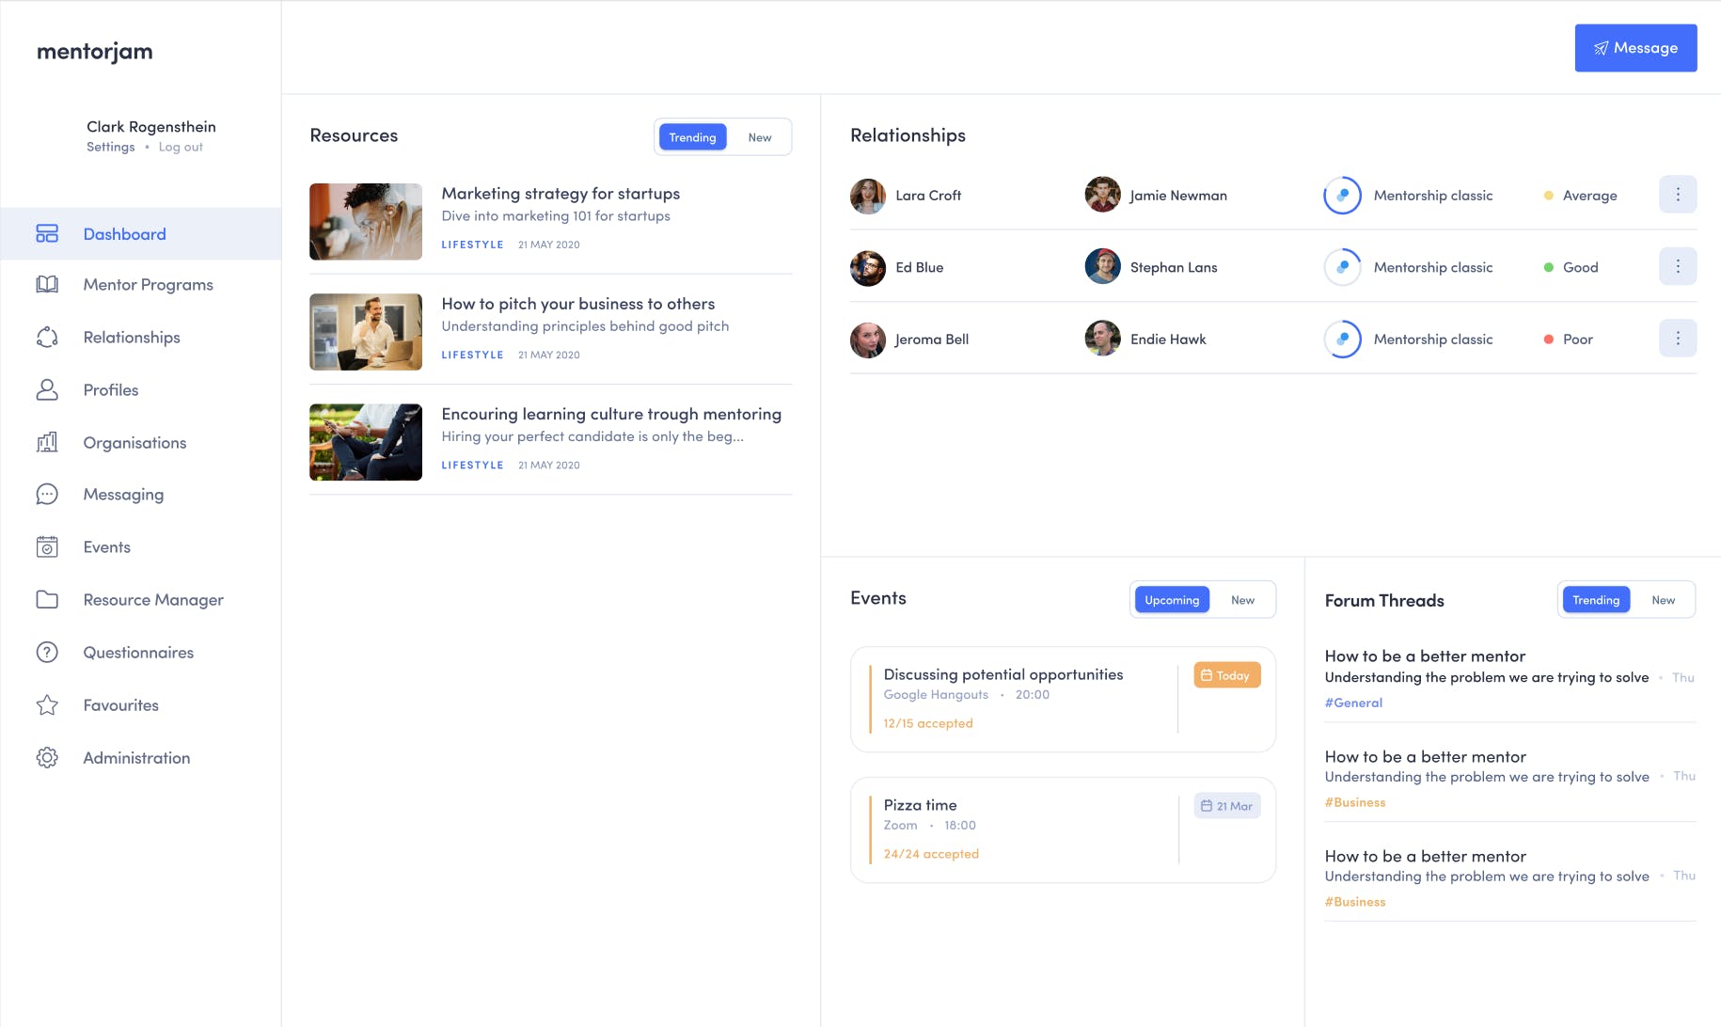Open Jeroma Bell's profile avatar
Image resolution: width=1721 pixels, height=1027 pixels.
pos(868,340)
